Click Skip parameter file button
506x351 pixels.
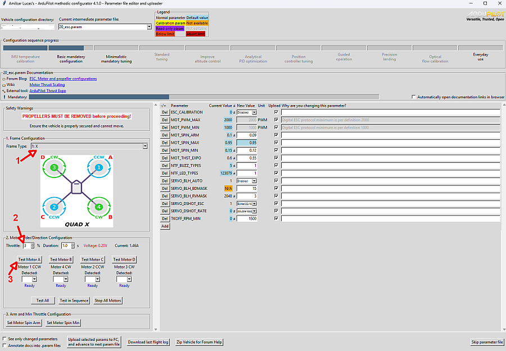487,343
